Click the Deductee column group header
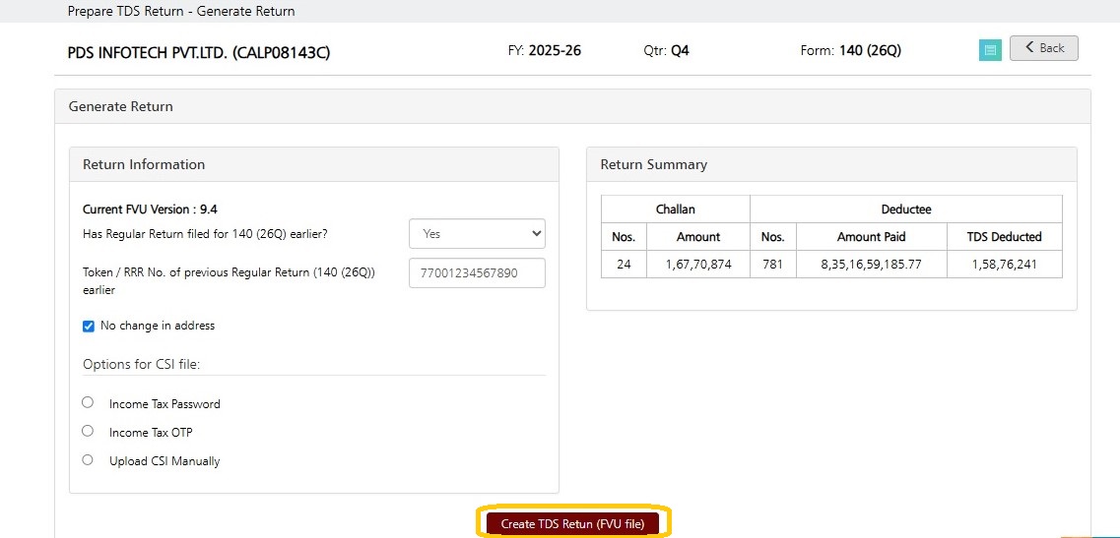Screen dimensions: 1120x538 (905, 209)
